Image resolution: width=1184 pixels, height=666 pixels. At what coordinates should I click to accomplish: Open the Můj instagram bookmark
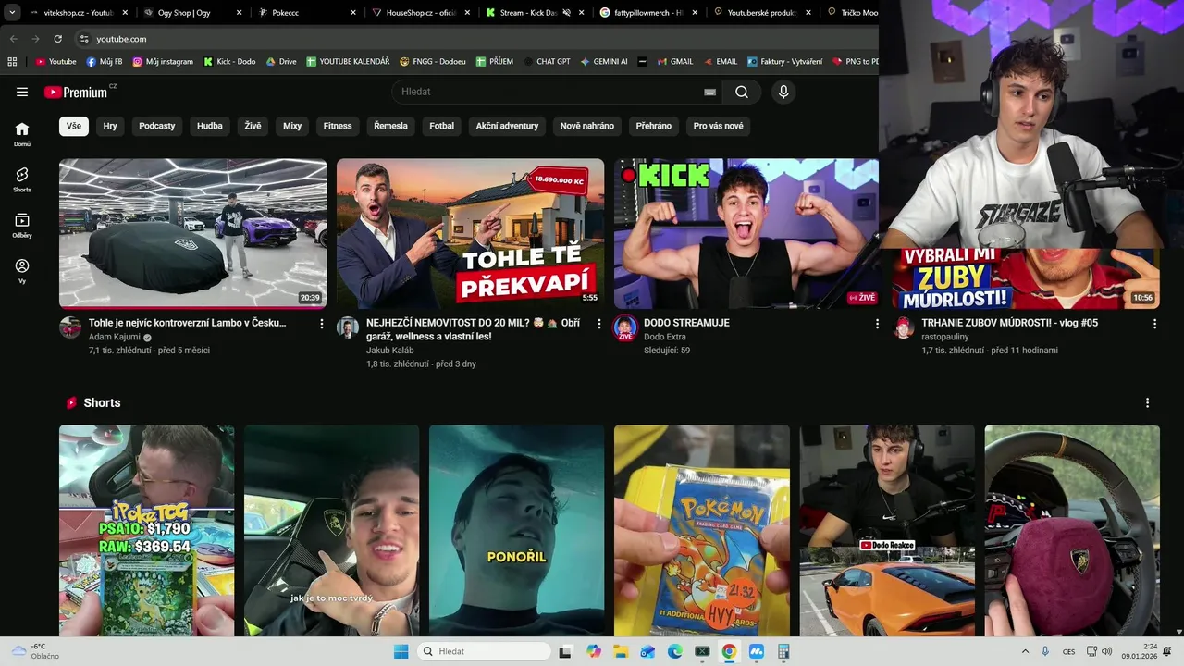163,62
